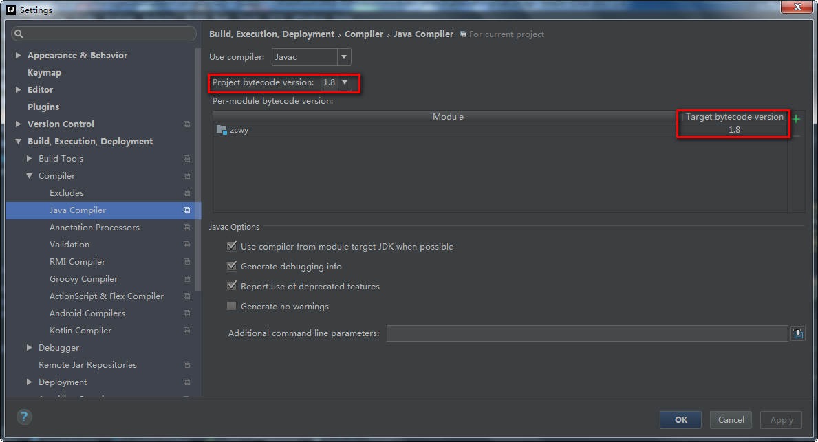Toggle 'Use compiler from module target JDK'

(x=232, y=246)
